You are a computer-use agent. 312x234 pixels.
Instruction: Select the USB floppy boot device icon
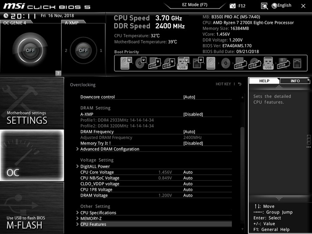[x=283, y=63]
